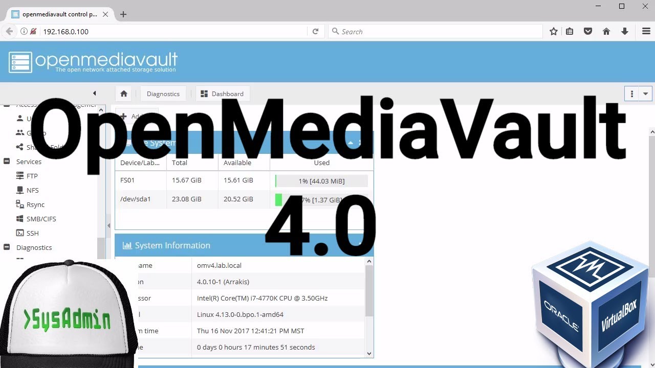The image size is (655, 368).
Task: Click the SMB/CIFS Windows icon in sidebar
Action: pyautogui.click(x=20, y=219)
